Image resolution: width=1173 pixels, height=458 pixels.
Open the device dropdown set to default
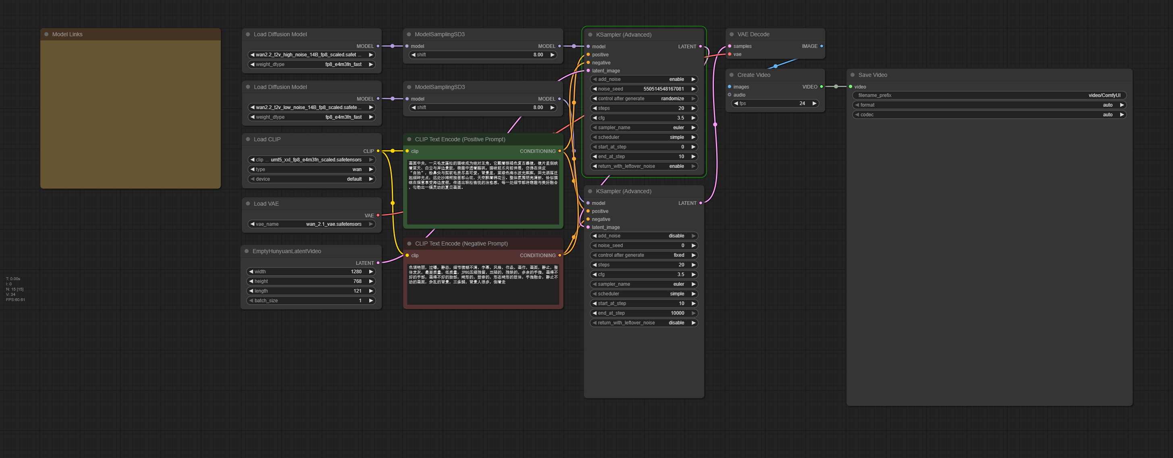[312, 179]
